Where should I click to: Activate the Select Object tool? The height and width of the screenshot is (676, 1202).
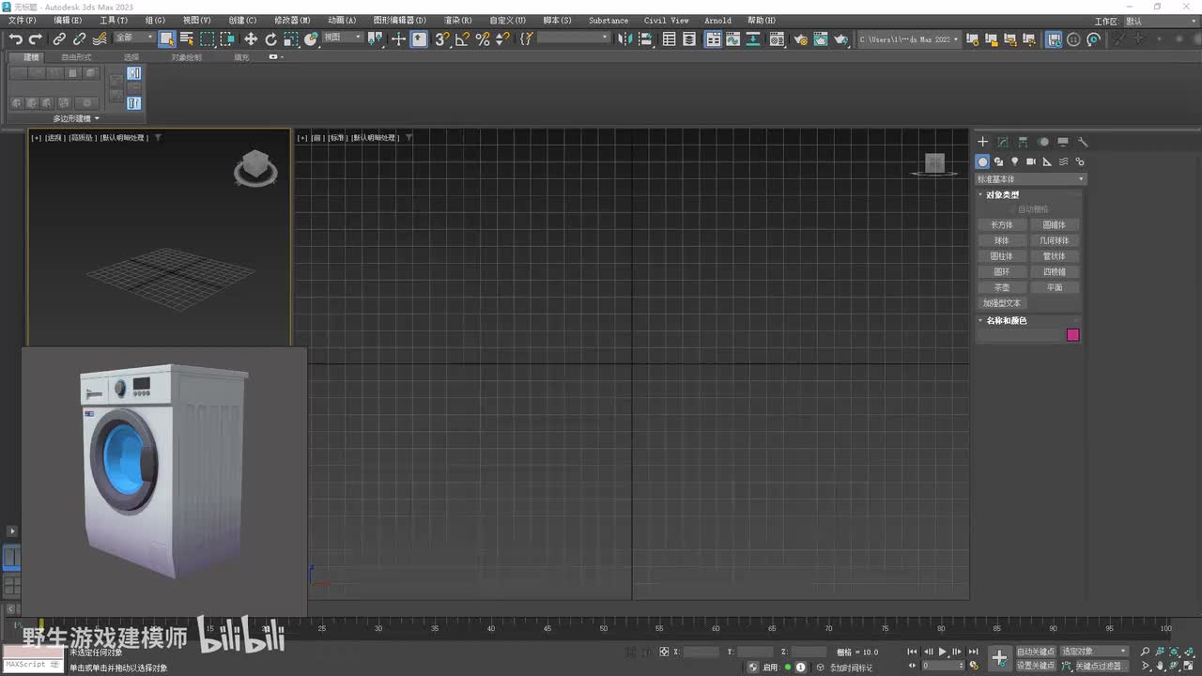click(166, 38)
